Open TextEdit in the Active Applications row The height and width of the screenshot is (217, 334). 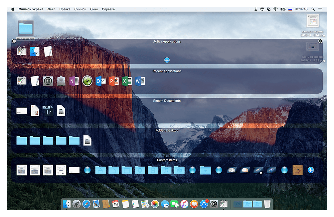[x=48, y=51]
